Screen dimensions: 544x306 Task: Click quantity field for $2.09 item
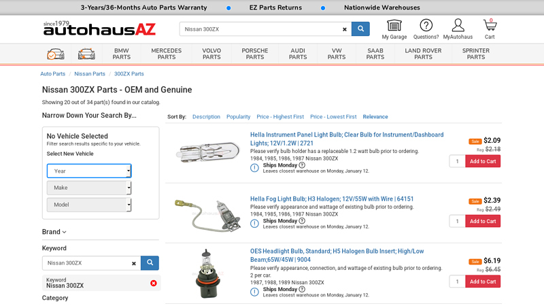[457, 161]
